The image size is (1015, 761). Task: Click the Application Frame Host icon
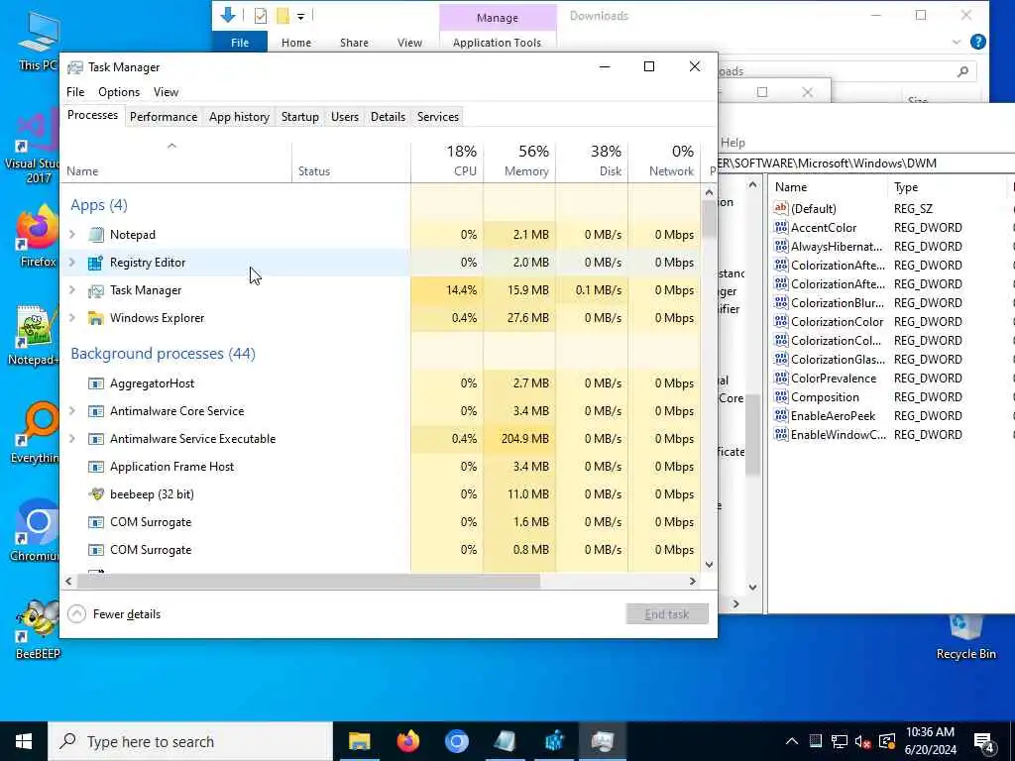coord(96,468)
